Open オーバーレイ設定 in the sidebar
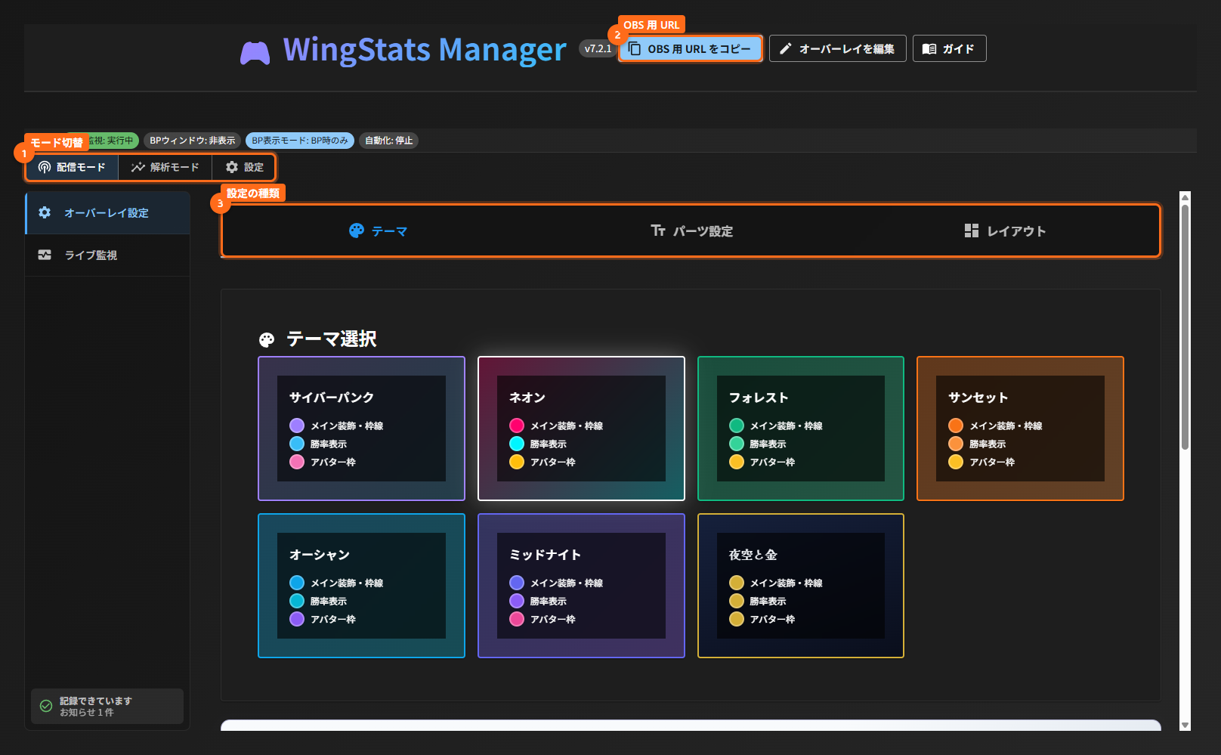Image resolution: width=1221 pixels, height=755 pixels. [x=107, y=212]
